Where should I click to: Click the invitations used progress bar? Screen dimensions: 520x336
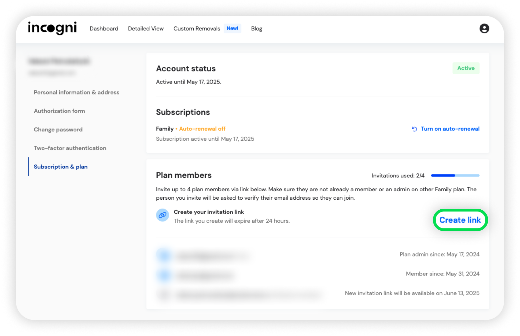click(x=455, y=176)
